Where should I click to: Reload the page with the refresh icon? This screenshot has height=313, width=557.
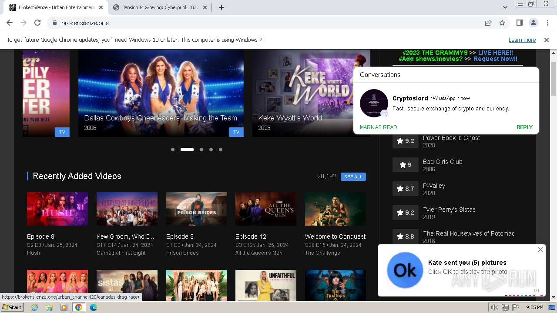[37, 23]
